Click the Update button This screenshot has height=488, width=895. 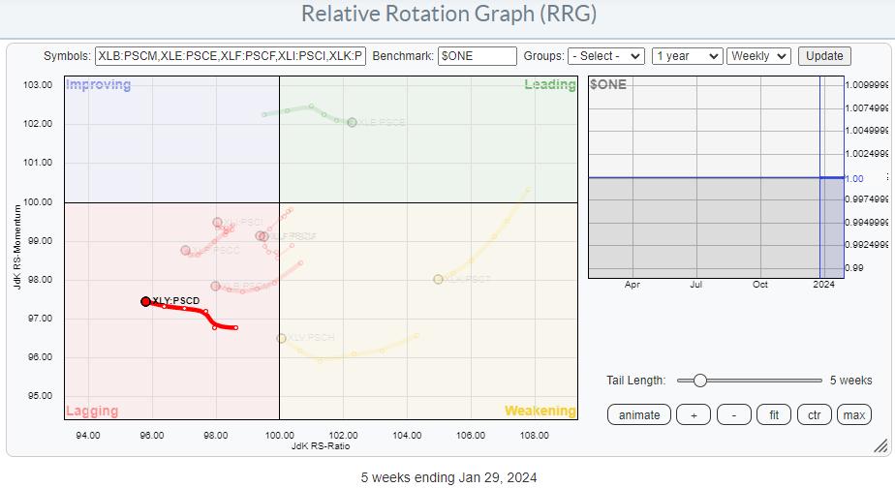click(824, 56)
